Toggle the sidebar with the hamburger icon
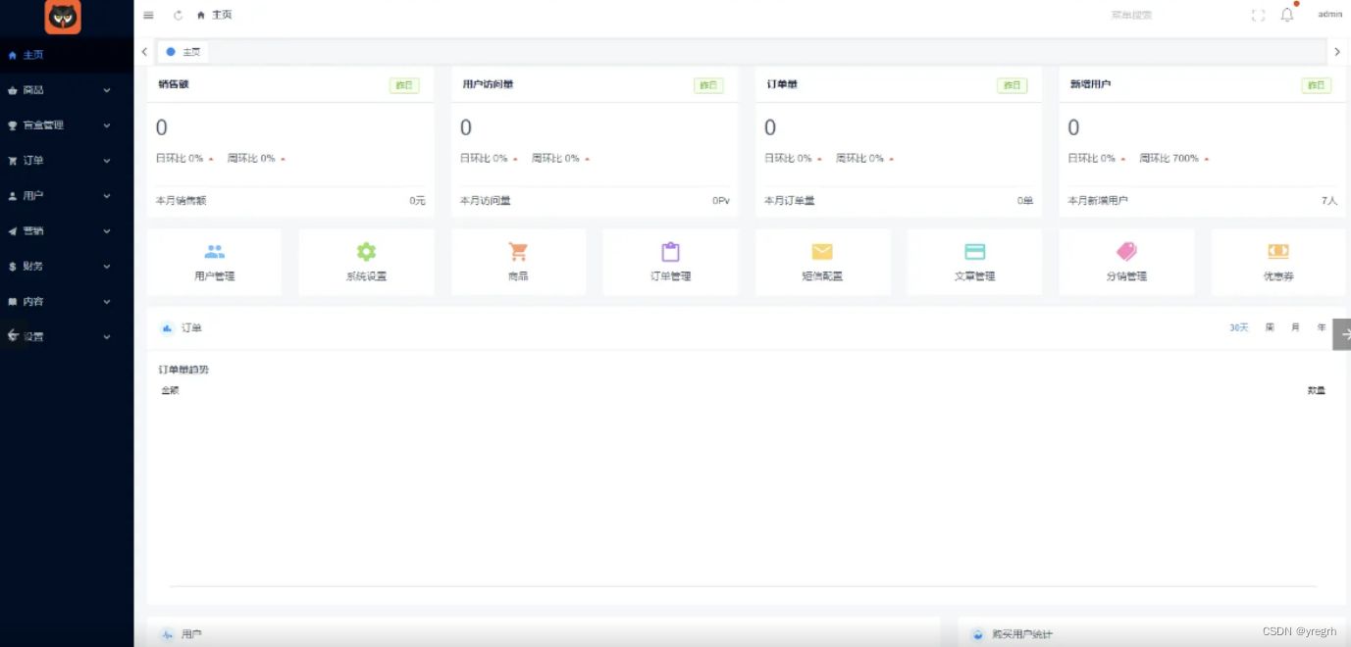This screenshot has width=1351, height=647. click(x=148, y=15)
